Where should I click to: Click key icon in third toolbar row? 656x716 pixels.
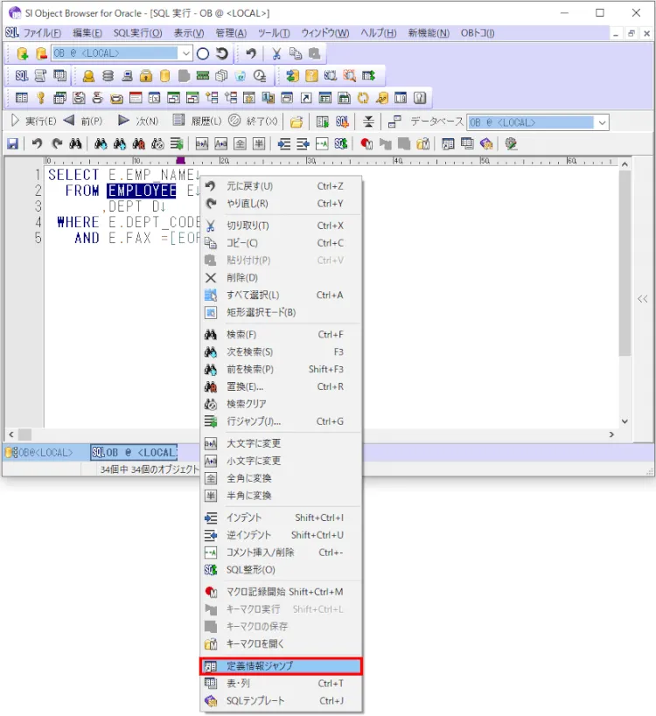click(x=40, y=98)
